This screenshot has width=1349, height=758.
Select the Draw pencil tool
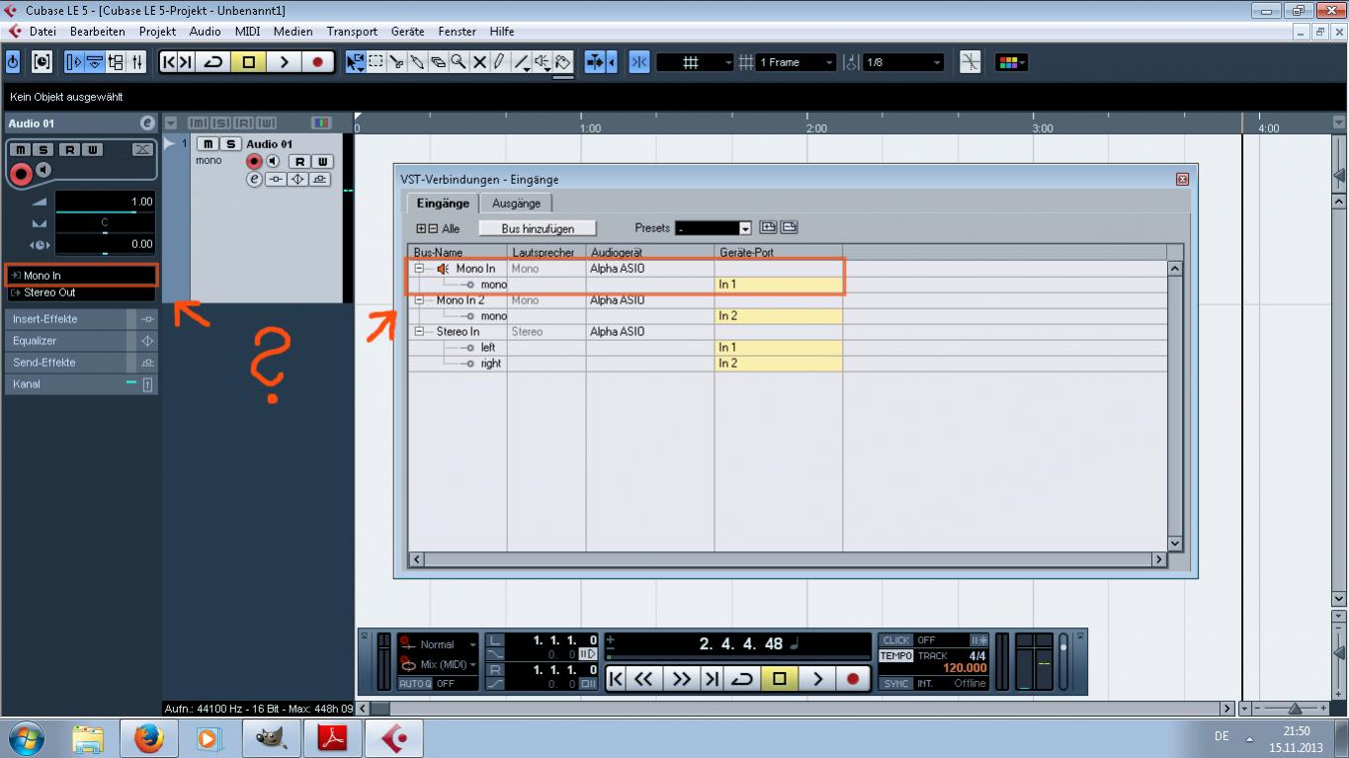coord(500,62)
